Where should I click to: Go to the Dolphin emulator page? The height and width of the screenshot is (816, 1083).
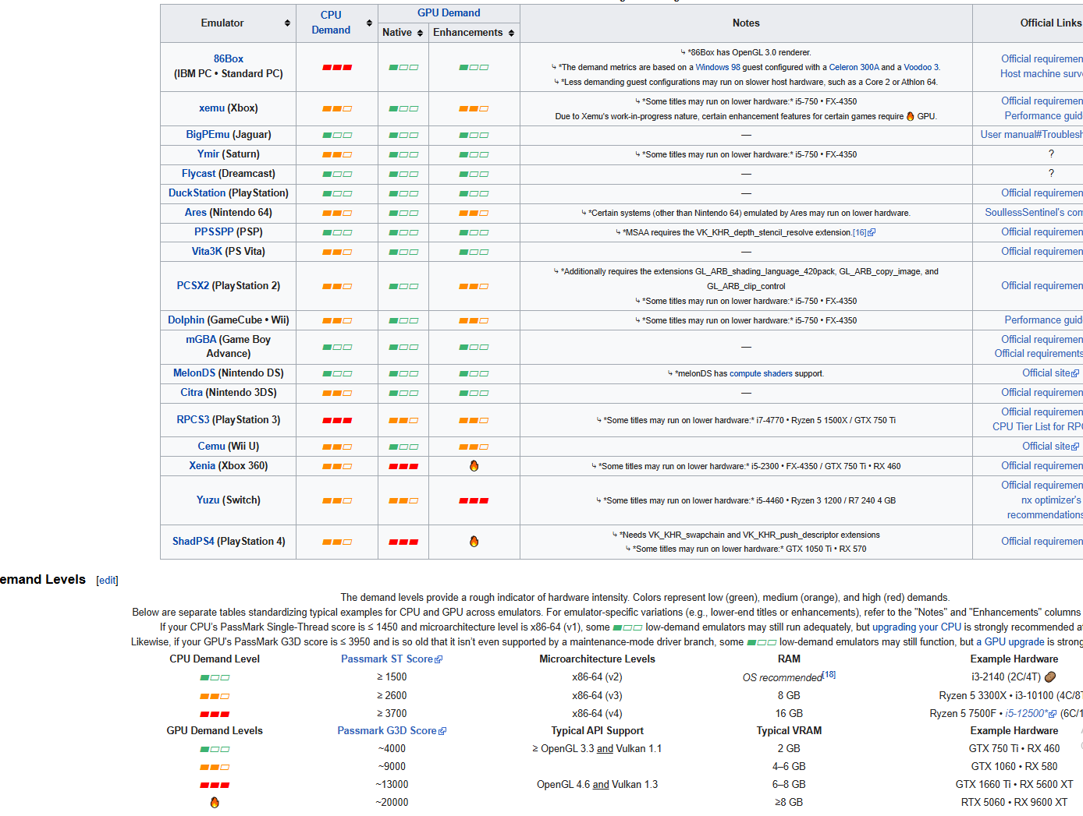[x=186, y=320]
